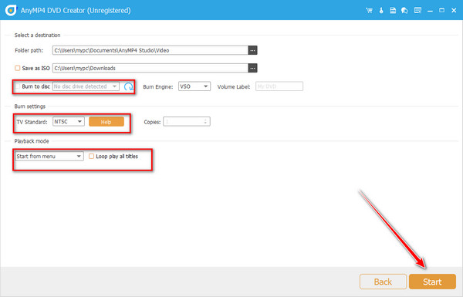The height and width of the screenshot is (297, 463).
Task: Click the key register icon
Action: (x=381, y=11)
